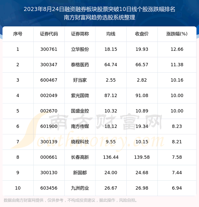Click the 18.15 moving average value
This screenshot has height=207, width=199.
111,49
